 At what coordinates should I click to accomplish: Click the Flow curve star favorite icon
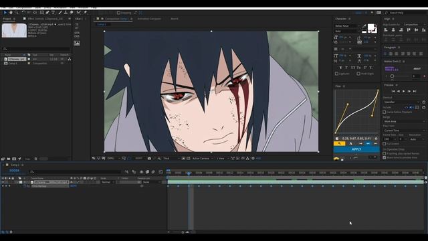coord(376,139)
